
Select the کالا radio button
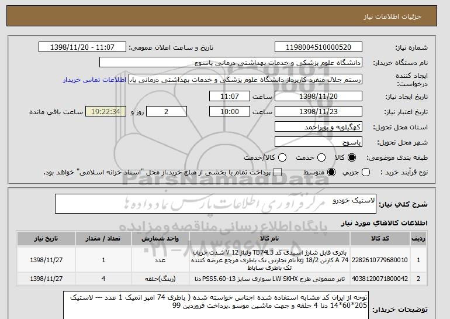(x=352, y=157)
